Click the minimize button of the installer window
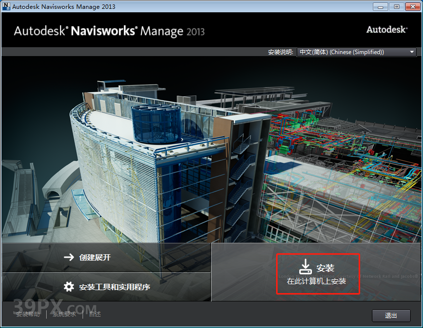The image size is (423, 328). (x=379, y=6)
